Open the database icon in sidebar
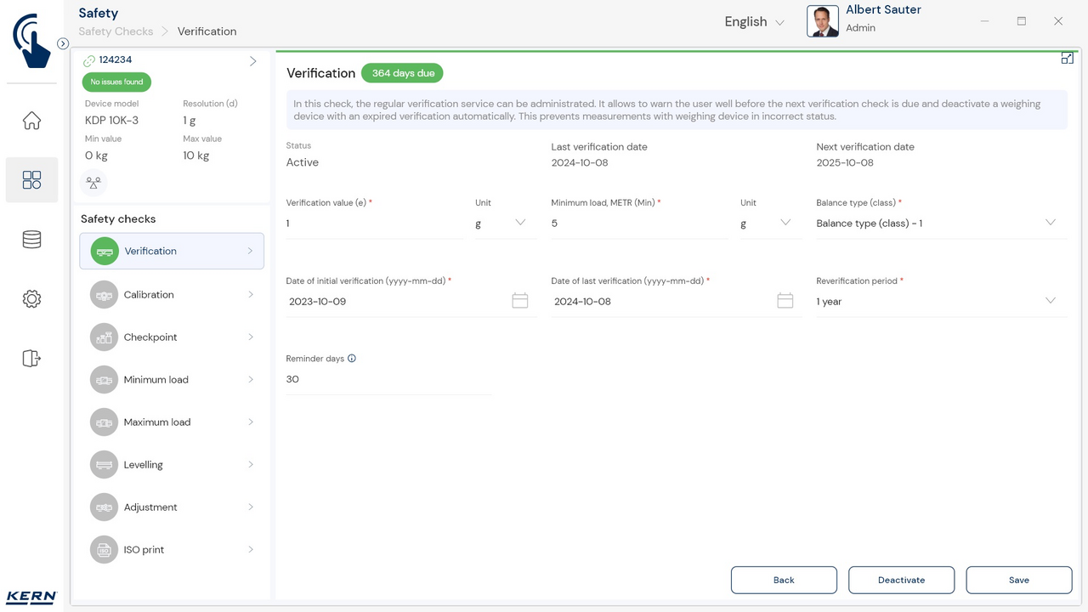The height and width of the screenshot is (612, 1088). point(31,240)
